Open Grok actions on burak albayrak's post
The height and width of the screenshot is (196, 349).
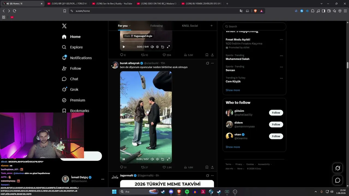pyautogui.click(x=207, y=63)
